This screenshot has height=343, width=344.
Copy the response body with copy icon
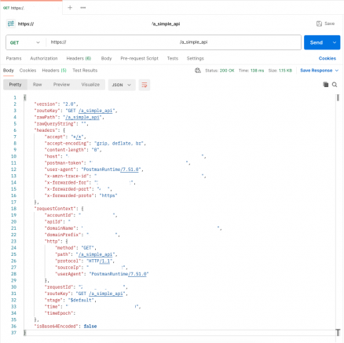tap(326, 85)
